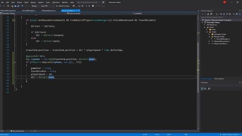This screenshot has width=242, height=136.
Task: Click the toolbar icon right of Attach to Unity
Action: 73,6
